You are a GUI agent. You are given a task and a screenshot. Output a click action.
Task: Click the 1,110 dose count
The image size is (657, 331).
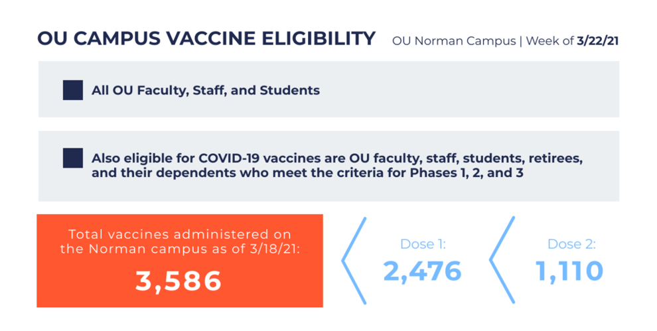[x=569, y=271]
